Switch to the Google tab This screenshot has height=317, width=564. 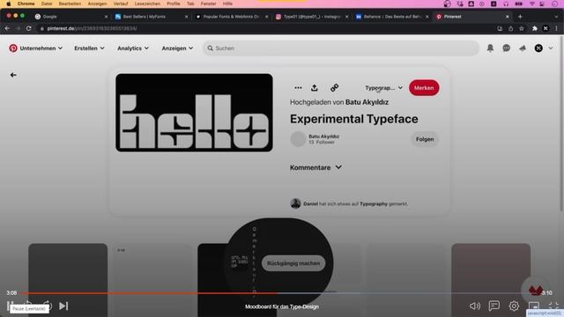click(x=70, y=17)
